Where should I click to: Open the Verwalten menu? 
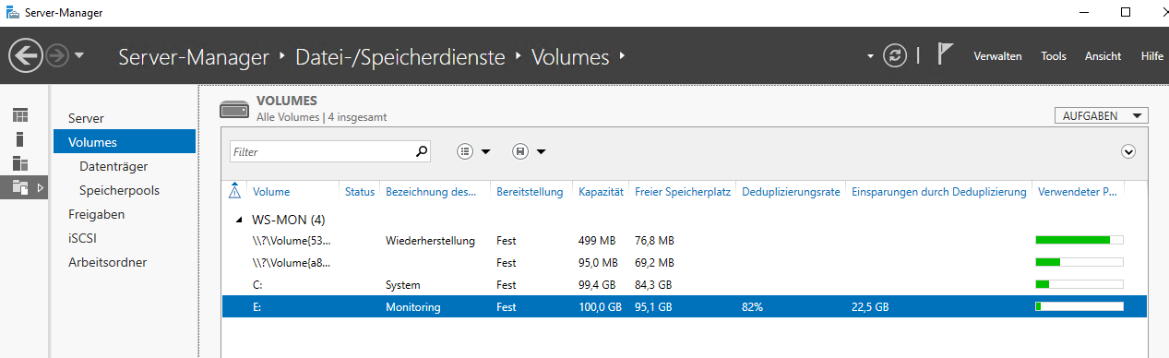[x=997, y=56]
